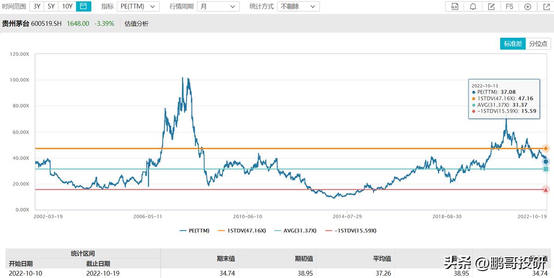The width and height of the screenshot is (554, 278).
Task: Refresh the chart with F5
Action: tap(509, 6)
